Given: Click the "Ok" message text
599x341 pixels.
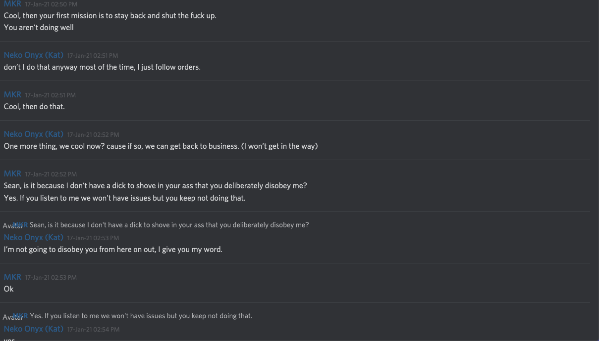Looking at the screenshot, I should (9, 289).
